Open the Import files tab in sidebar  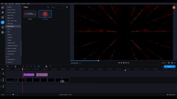pos(2,7)
